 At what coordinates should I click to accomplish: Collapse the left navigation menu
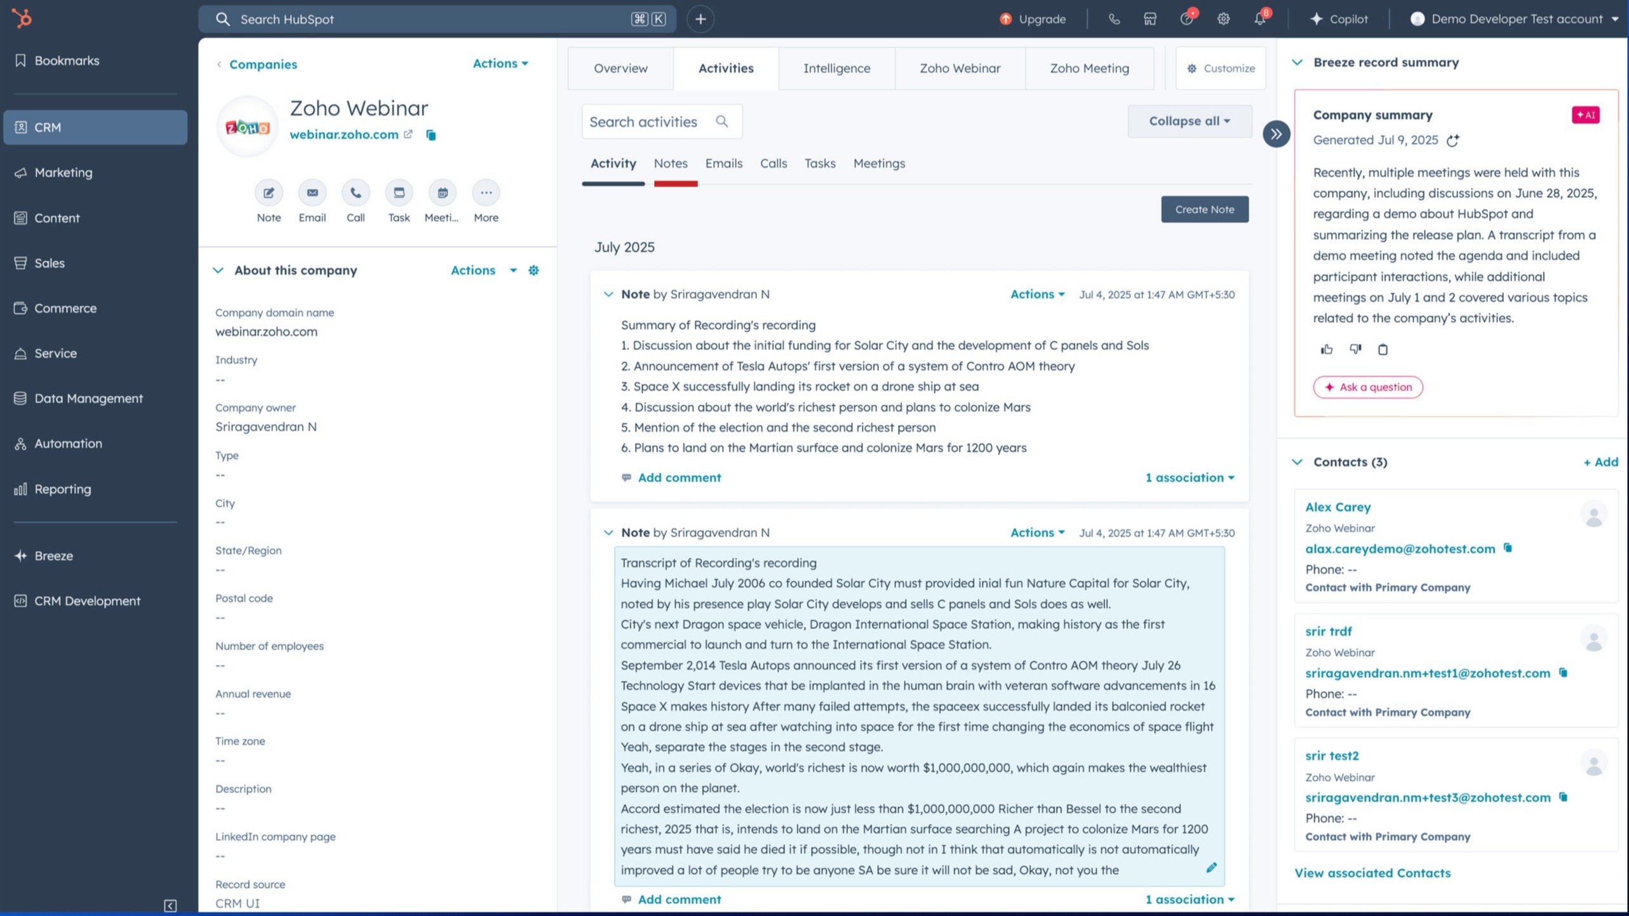point(170,905)
